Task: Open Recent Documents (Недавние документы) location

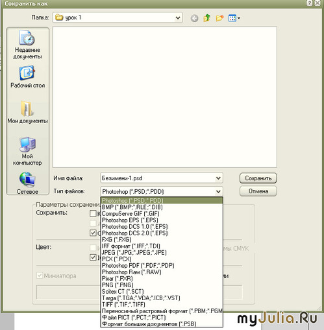Action: tap(27, 45)
